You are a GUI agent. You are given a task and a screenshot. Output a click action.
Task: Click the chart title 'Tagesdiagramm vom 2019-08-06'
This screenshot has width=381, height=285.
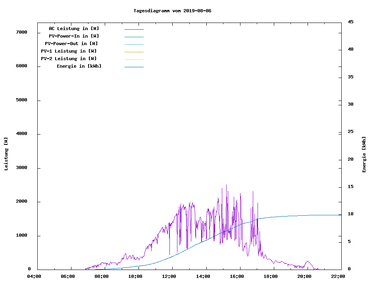click(172, 11)
